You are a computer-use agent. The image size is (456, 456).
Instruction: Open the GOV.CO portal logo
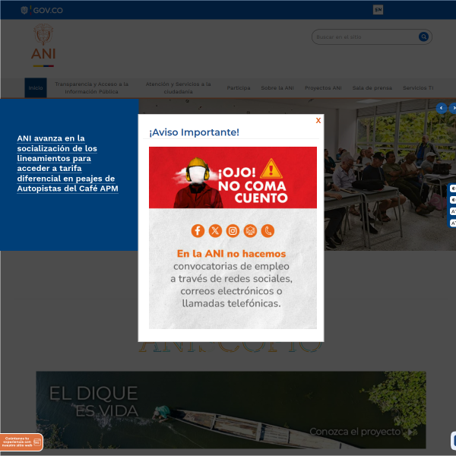(42, 10)
